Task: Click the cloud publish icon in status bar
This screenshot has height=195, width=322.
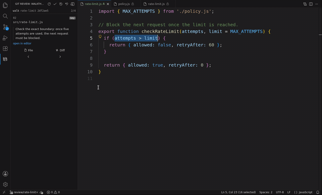Action: (42, 192)
